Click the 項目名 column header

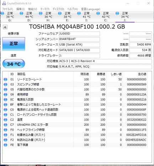click(21, 74)
